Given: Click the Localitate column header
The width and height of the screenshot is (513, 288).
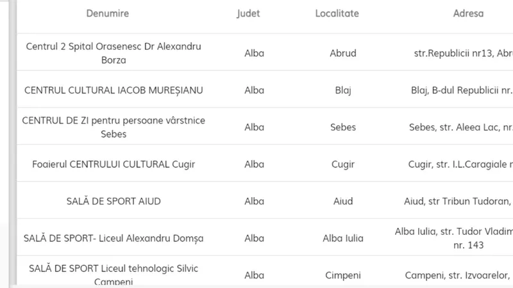Looking at the screenshot, I should pyautogui.click(x=337, y=13).
